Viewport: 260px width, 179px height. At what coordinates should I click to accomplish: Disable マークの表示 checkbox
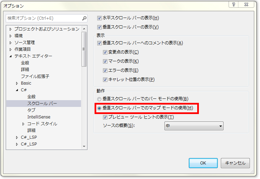click(x=105, y=61)
